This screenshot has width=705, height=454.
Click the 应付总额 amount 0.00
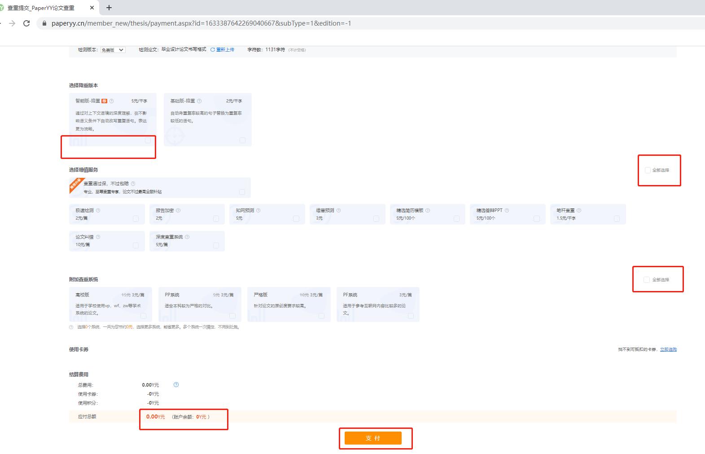pos(155,417)
